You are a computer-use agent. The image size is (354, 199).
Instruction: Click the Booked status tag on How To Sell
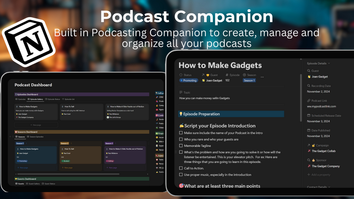click(66, 161)
